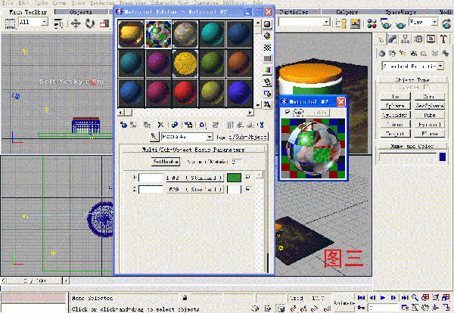Screen dimensions: 454x313
Task: Open material name dropdown in Material Editor
Action: tap(210, 137)
